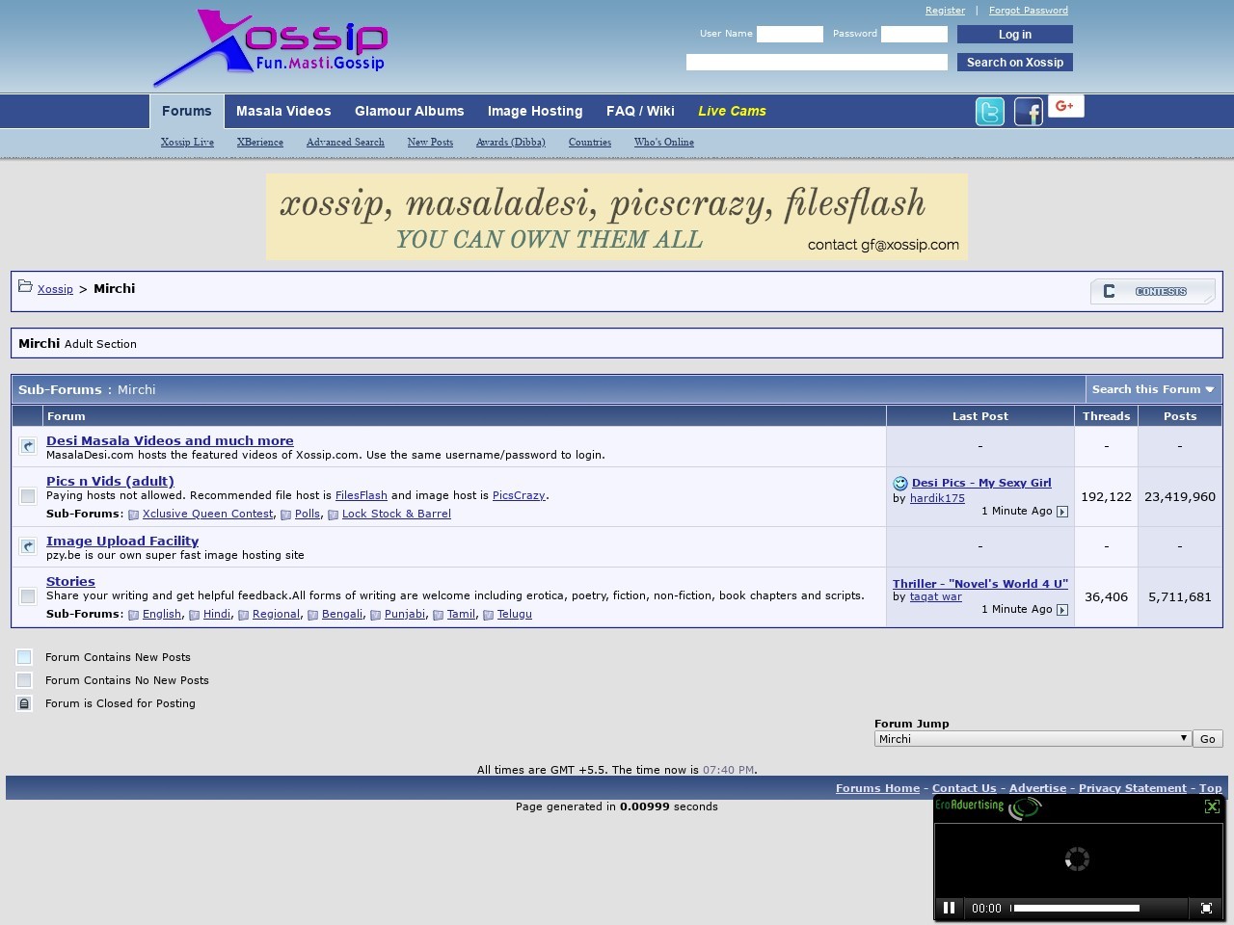The width and height of the screenshot is (1234, 925).
Task: Click the Log in button
Action: (x=1014, y=35)
